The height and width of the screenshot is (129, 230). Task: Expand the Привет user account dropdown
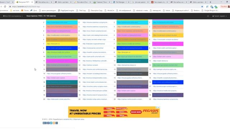tap(220, 16)
